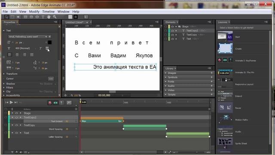Click add web font plus button
The image size is (275, 155).
[50, 37]
